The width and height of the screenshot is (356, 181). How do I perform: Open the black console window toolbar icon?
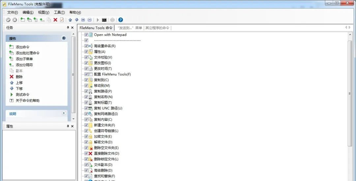click(104, 20)
